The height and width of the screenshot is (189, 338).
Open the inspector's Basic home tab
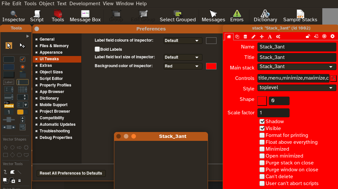pos(229,37)
